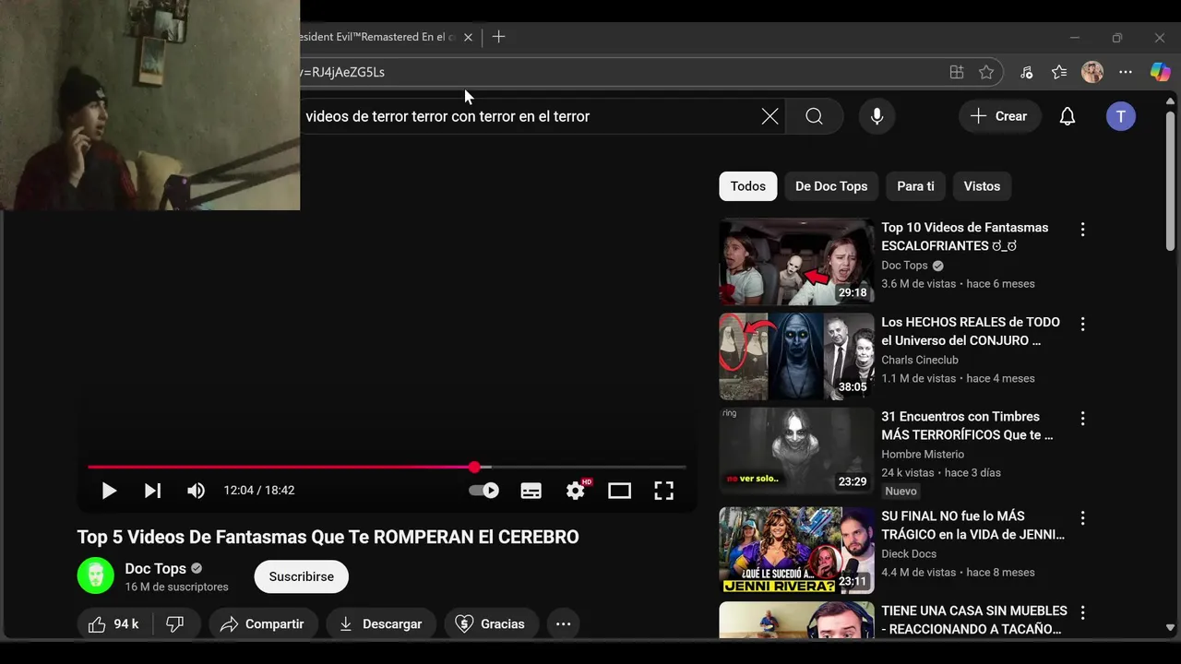This screenshot has width=1181, height=664.
Task: Mute the video volume
Action: (196, 491)
